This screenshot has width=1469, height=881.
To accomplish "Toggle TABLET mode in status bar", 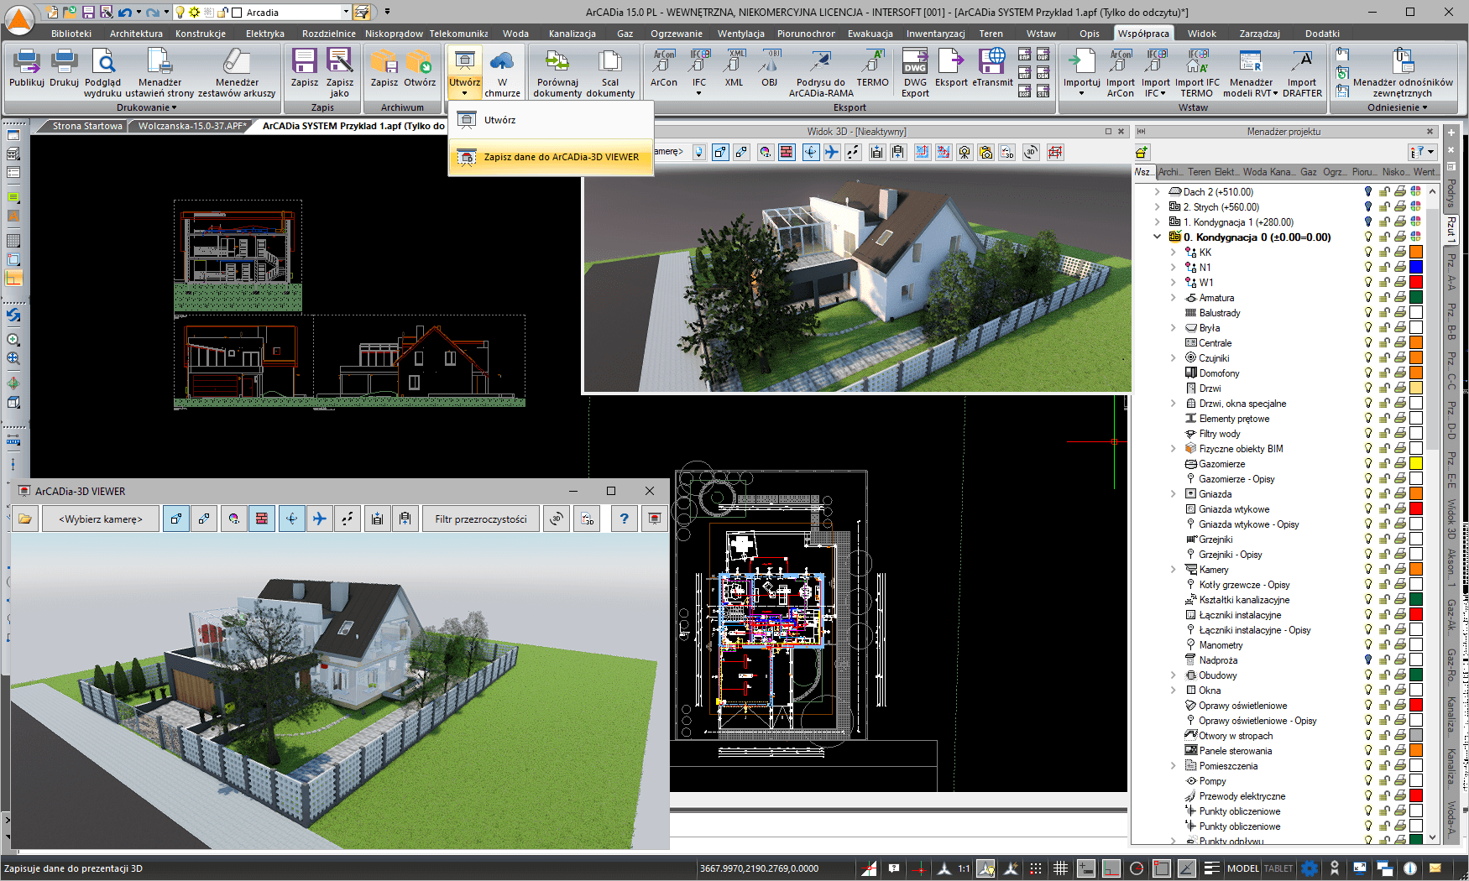I will [x=1278, y=868].
